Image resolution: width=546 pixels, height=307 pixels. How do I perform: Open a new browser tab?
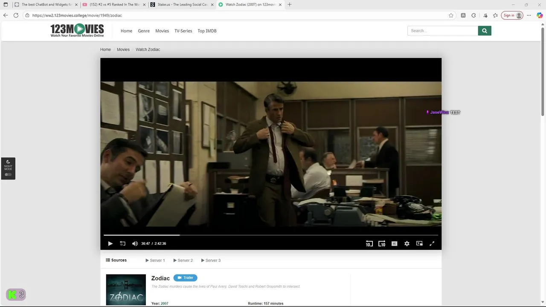tap(290, 4)
